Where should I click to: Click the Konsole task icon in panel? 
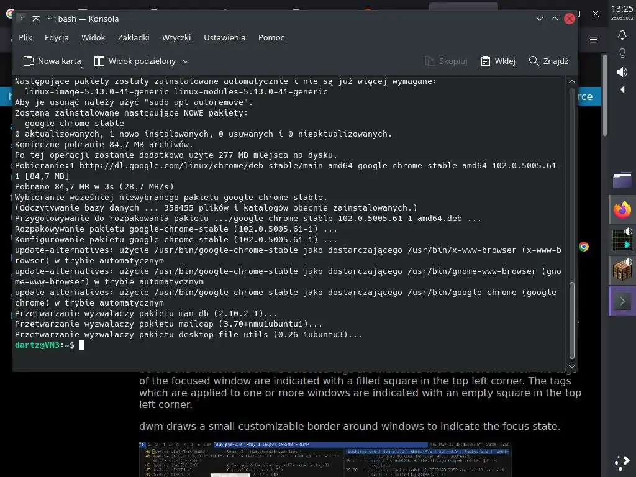(x=622, y=301)
